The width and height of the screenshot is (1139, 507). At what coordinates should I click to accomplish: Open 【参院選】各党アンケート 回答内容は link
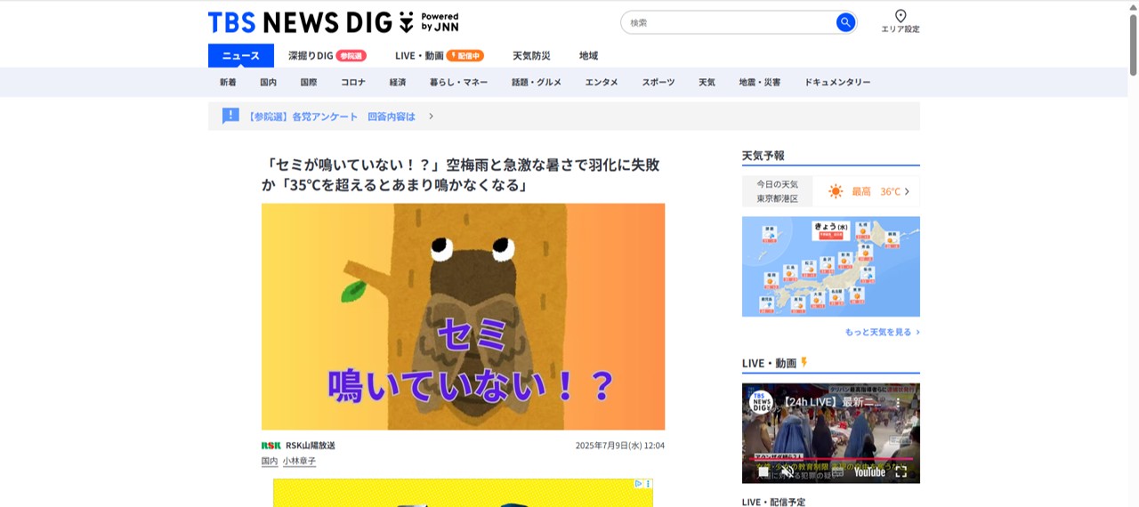coord(331,117)
